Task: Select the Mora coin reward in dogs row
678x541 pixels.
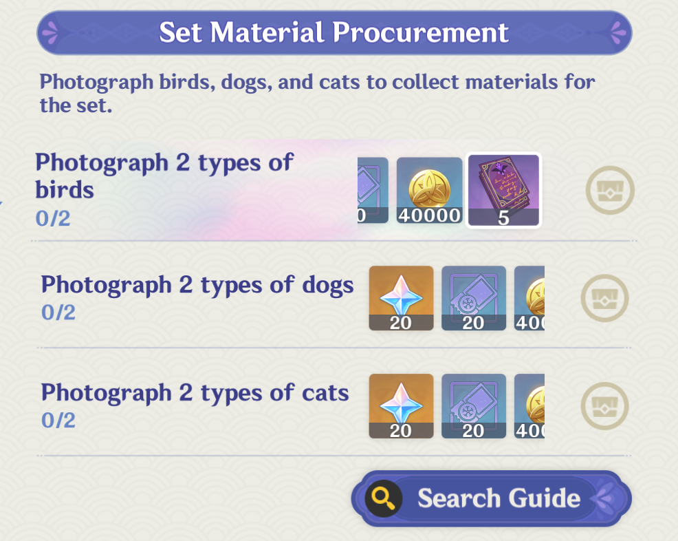Action: [x=529, y=298]
